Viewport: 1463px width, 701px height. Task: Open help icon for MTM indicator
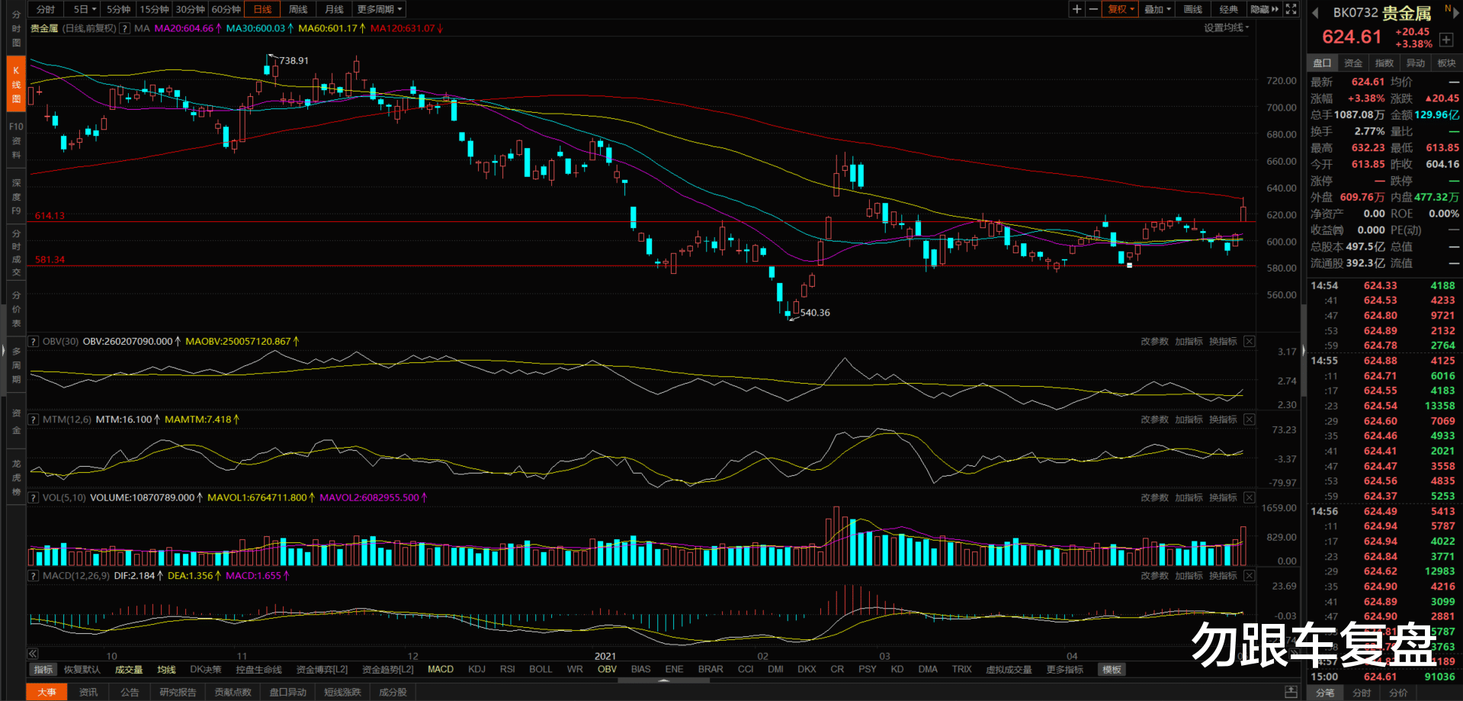point(34,420)
